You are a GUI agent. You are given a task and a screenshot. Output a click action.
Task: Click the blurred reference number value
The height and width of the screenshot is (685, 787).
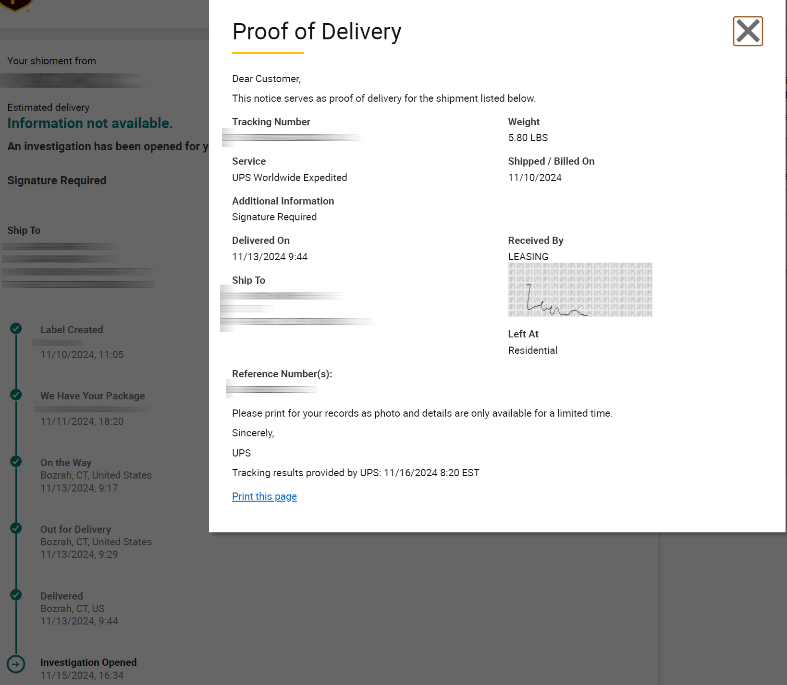pyautogui.click(x=272, y=389)
